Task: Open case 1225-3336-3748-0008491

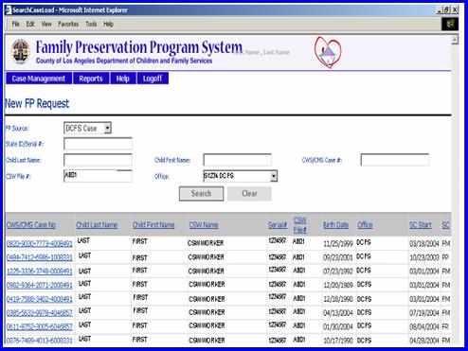Action: pos(40,272)
